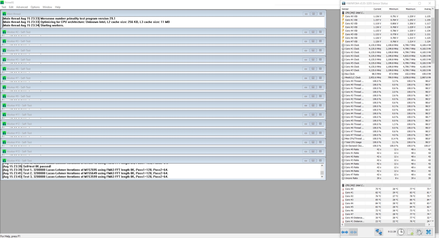Click the expand columns blue arrows icon
The width and height of the screenshot is (439, 238).
[x=345, y=232]
